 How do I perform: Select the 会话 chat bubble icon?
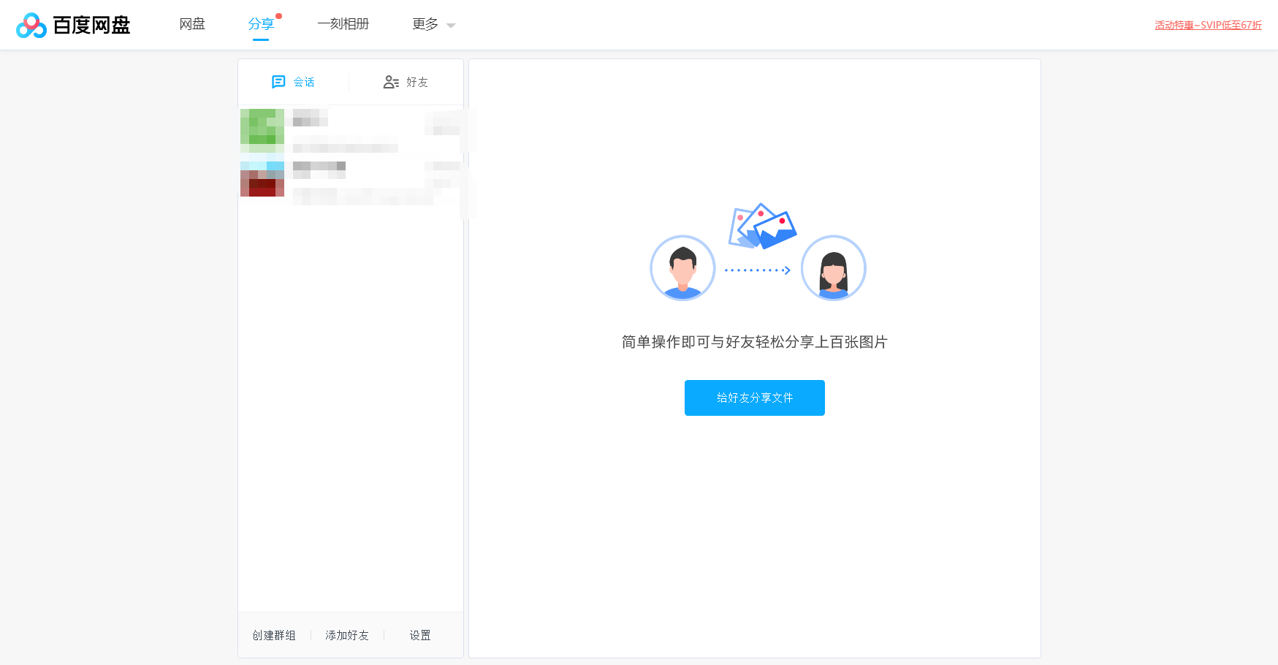(x=278, y=81)
